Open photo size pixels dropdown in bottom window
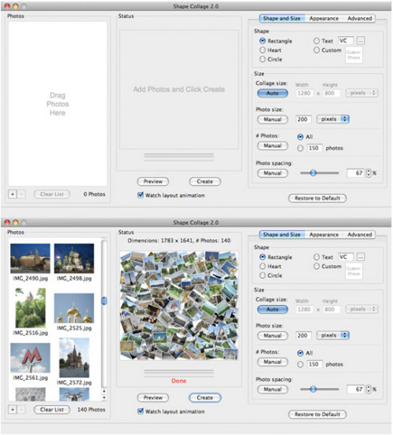 (x=332, y=335)
